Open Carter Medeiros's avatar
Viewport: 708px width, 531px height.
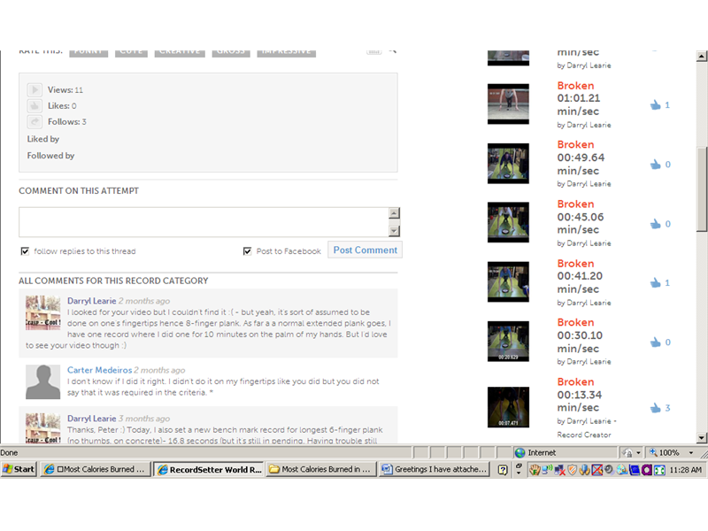click(42, 382)
